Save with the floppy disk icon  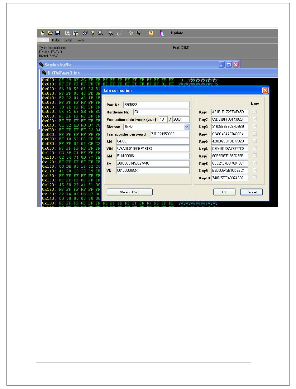(58, 33)
